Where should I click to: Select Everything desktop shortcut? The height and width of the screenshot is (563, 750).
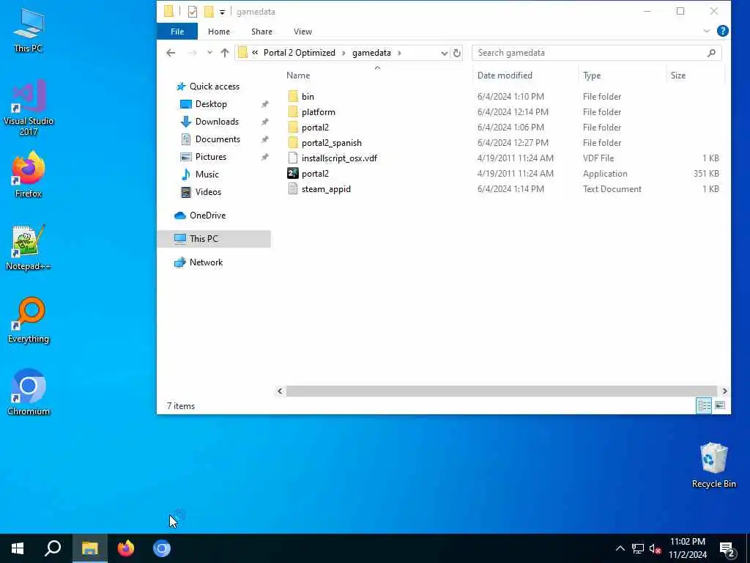pyautogui.click(x=29, y=320)
